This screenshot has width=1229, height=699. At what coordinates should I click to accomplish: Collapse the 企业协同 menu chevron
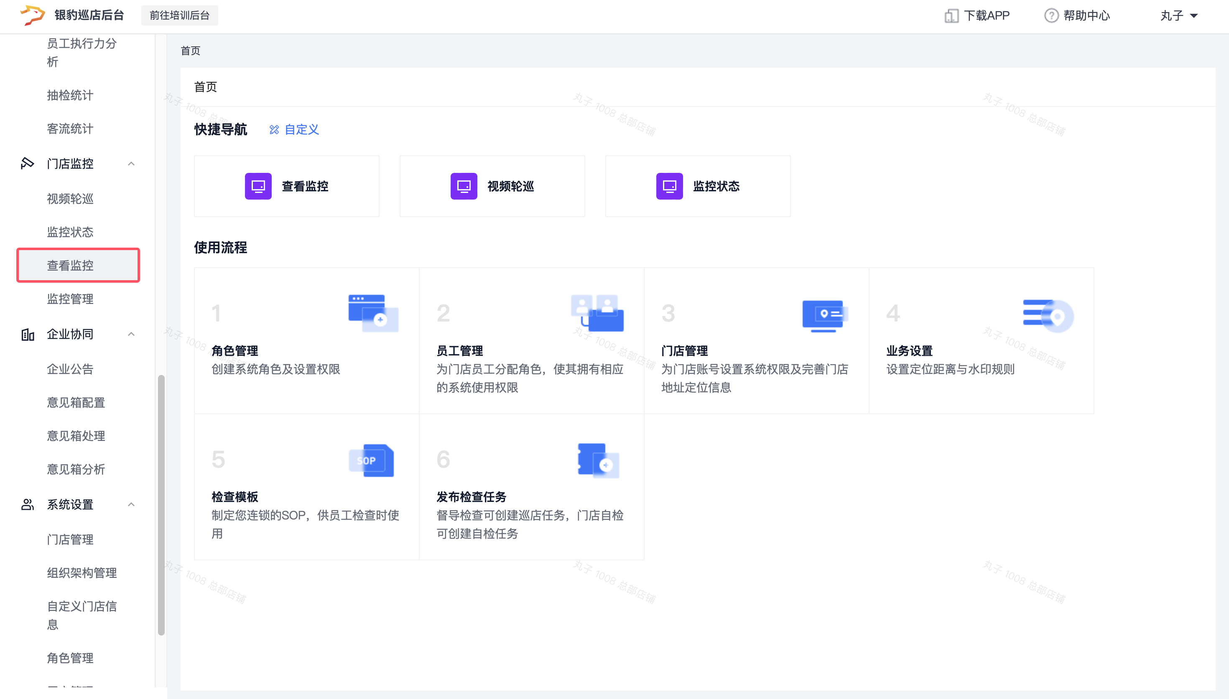click(x=131, y=334)
